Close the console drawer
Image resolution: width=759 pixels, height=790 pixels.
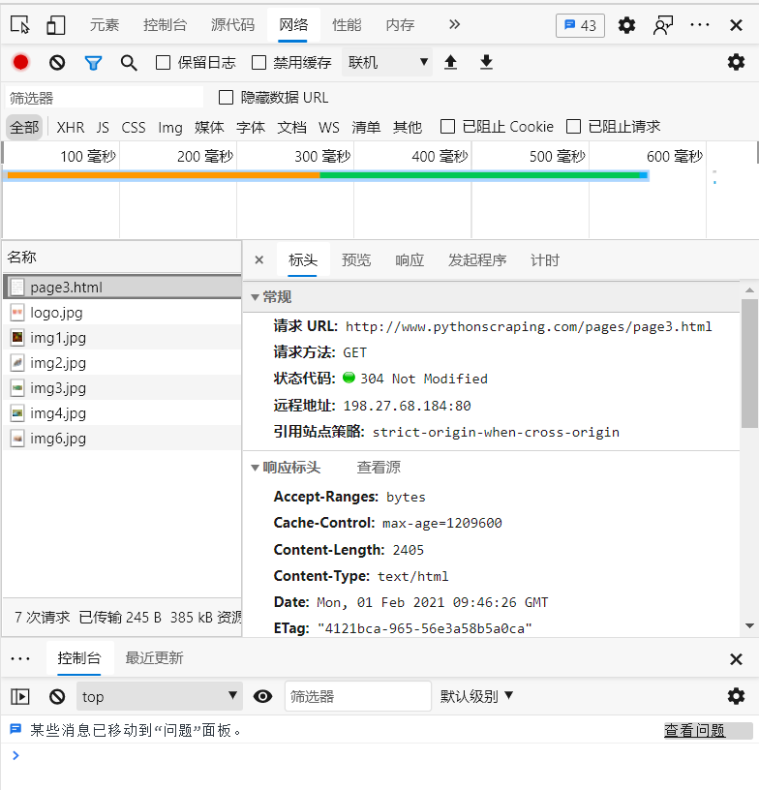tap(736, 659)
